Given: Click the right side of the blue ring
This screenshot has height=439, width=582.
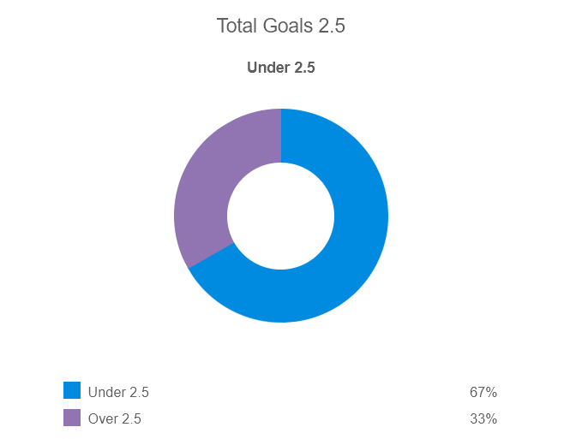Looking at the screenshot, I should click(361, 216).
